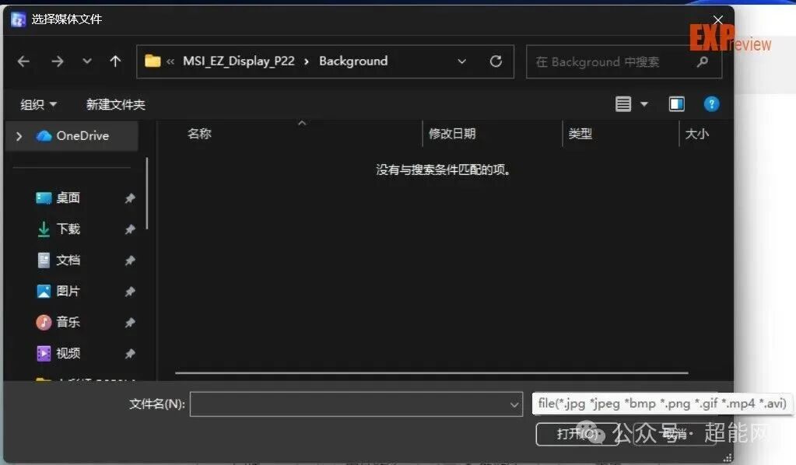Go up one folder level

pyautogui.click(x=115, y=61)
